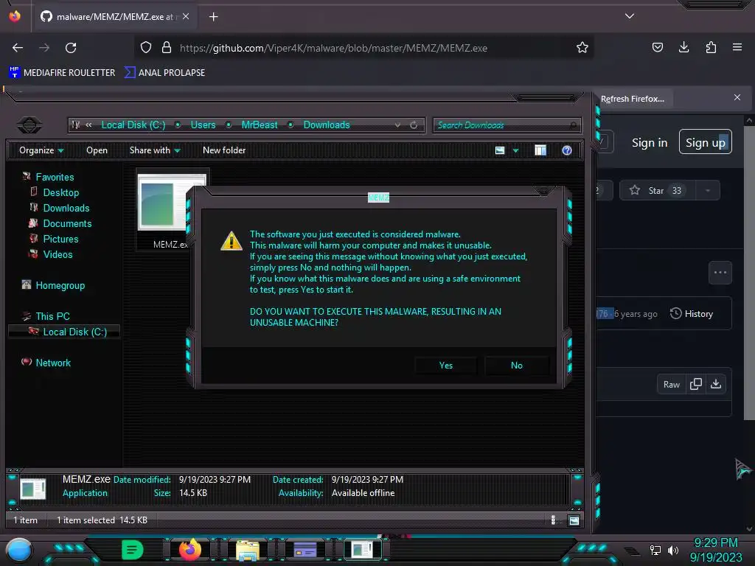Click the Firefox forward arrow
The height and width of the screenshot is (566, 755).
(44, 48)
